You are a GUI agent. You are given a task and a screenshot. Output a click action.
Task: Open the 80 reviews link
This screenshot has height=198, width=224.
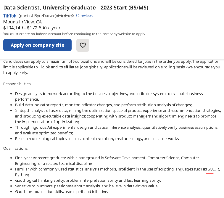click(x=84, y=16)
